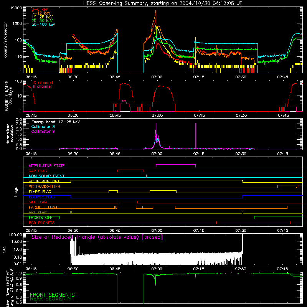The width and height of the screenshot is (307, 307).
Task: Select the 'PARTICLE_FLAG' label
Action: click(x=43, y=207)
